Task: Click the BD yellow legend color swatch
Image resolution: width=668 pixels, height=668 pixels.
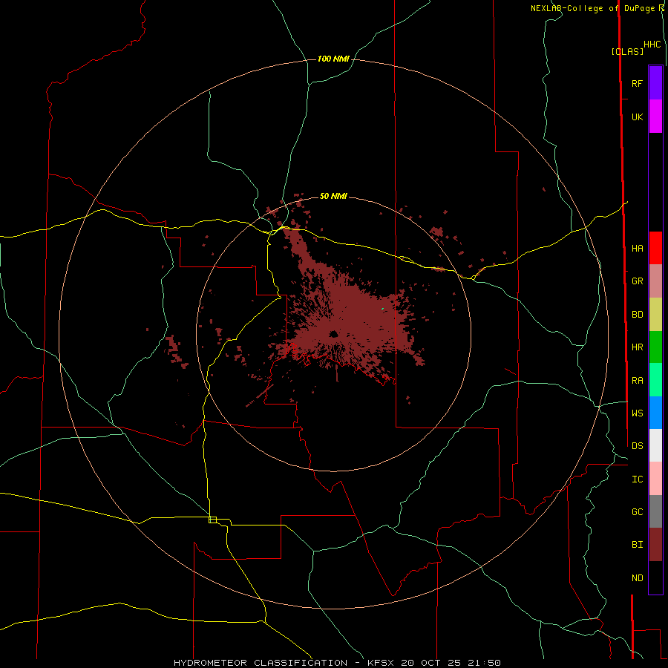Action: click(x=655, y=315)
